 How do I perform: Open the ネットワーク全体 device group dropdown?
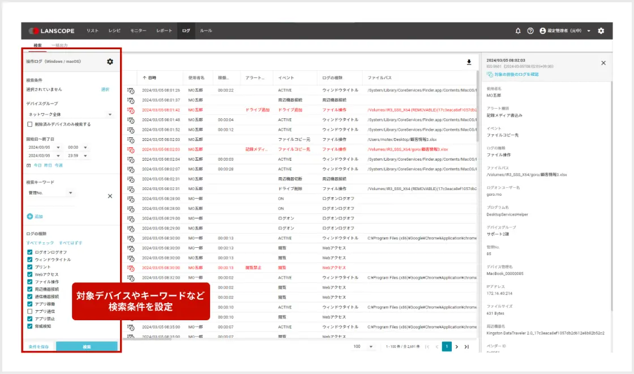tap(70, 114)
